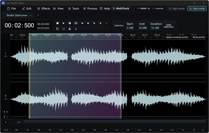Cut the selection with the scissors icon
209x133 pixels.
(70, 29)
